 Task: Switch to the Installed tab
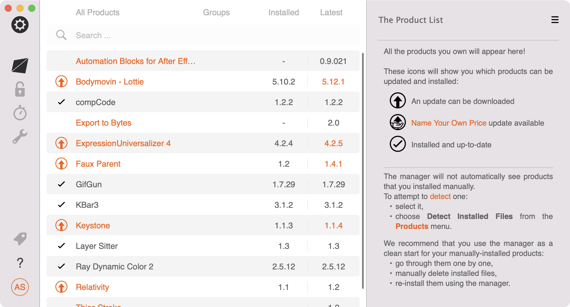pos(283,12)
